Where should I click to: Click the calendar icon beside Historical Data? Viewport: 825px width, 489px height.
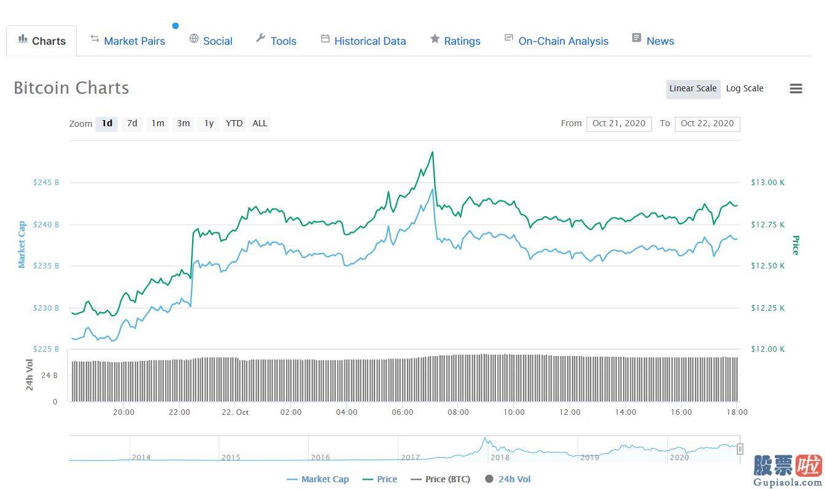tap(325, 39)
